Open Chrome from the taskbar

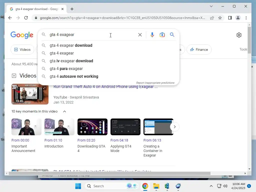click(145, 186)
